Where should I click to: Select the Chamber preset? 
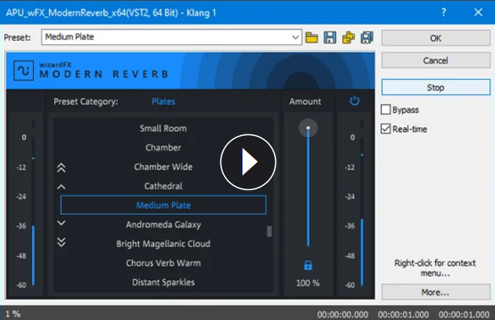click(163, 148)
